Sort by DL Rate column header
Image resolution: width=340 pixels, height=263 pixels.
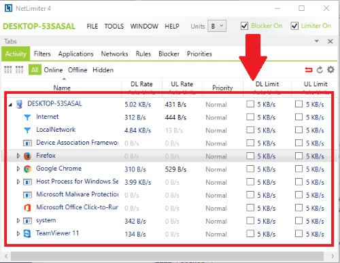(141, 84)
